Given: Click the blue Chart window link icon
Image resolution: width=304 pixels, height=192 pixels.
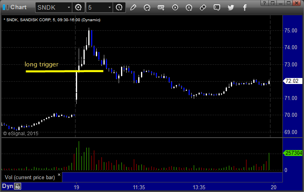Looking at the screenshot, I should [x=6, y=7].
